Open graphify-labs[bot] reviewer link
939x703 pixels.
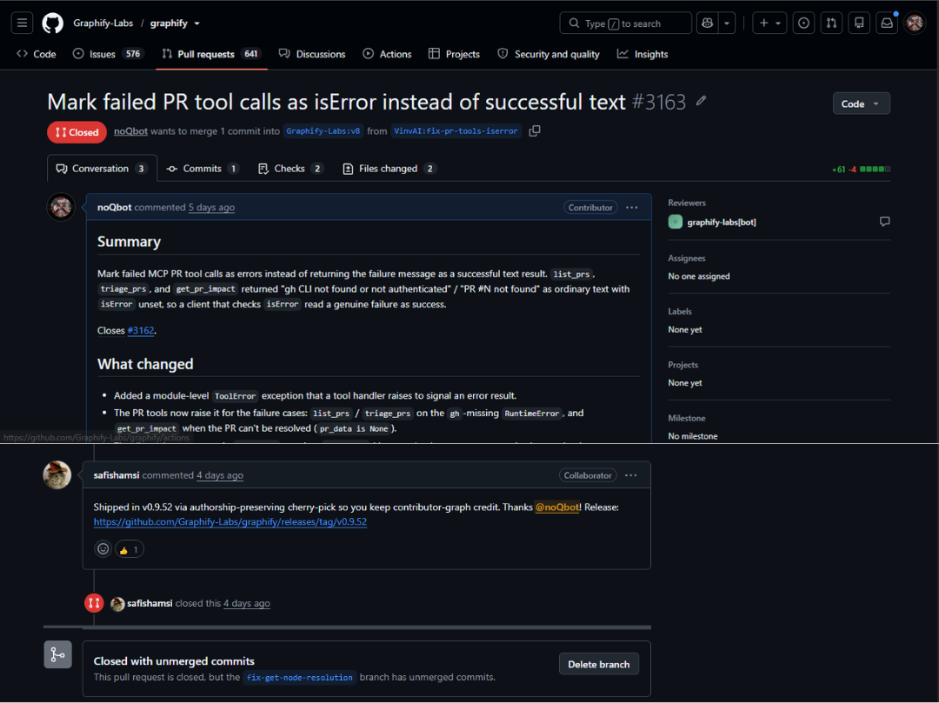pos(722,222)
